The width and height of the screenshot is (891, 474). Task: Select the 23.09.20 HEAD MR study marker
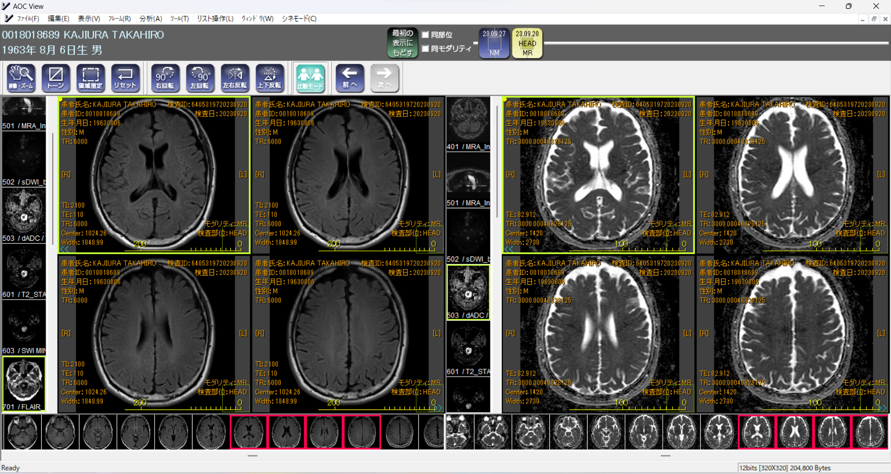coord(527,43)
